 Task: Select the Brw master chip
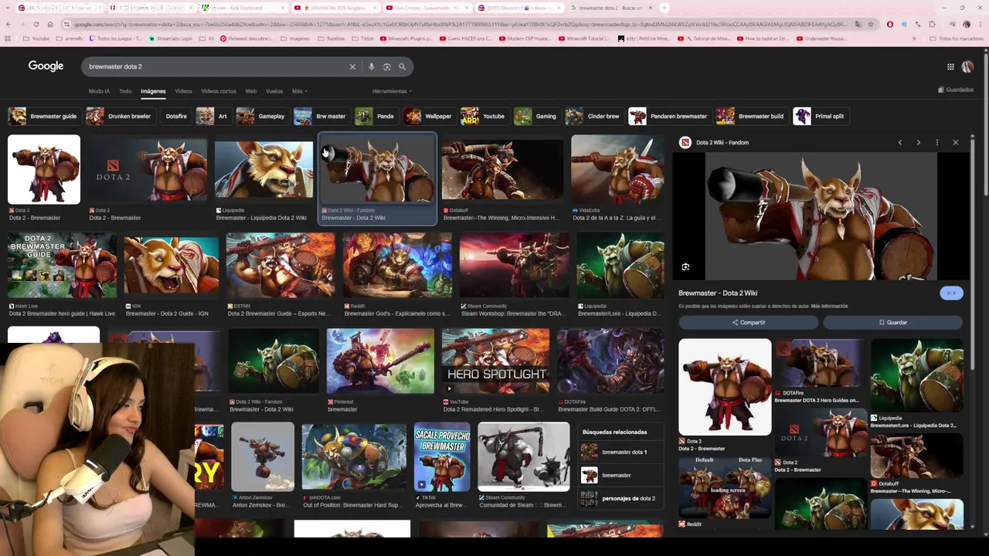point(321,116)
